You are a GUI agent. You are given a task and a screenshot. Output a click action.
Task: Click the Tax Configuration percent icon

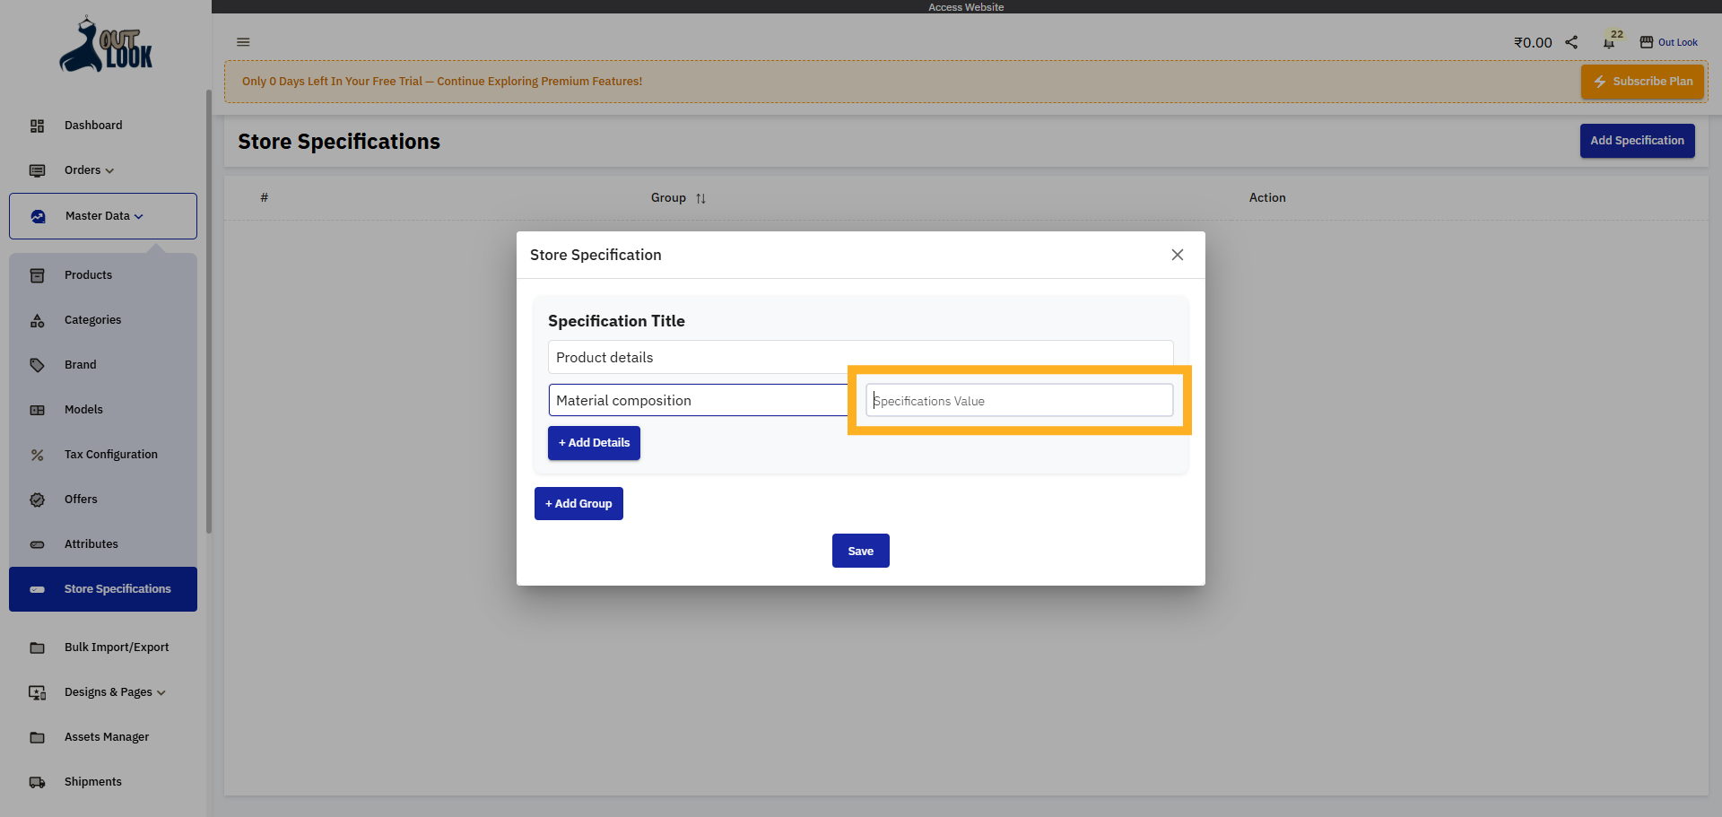tap(37, 455)
